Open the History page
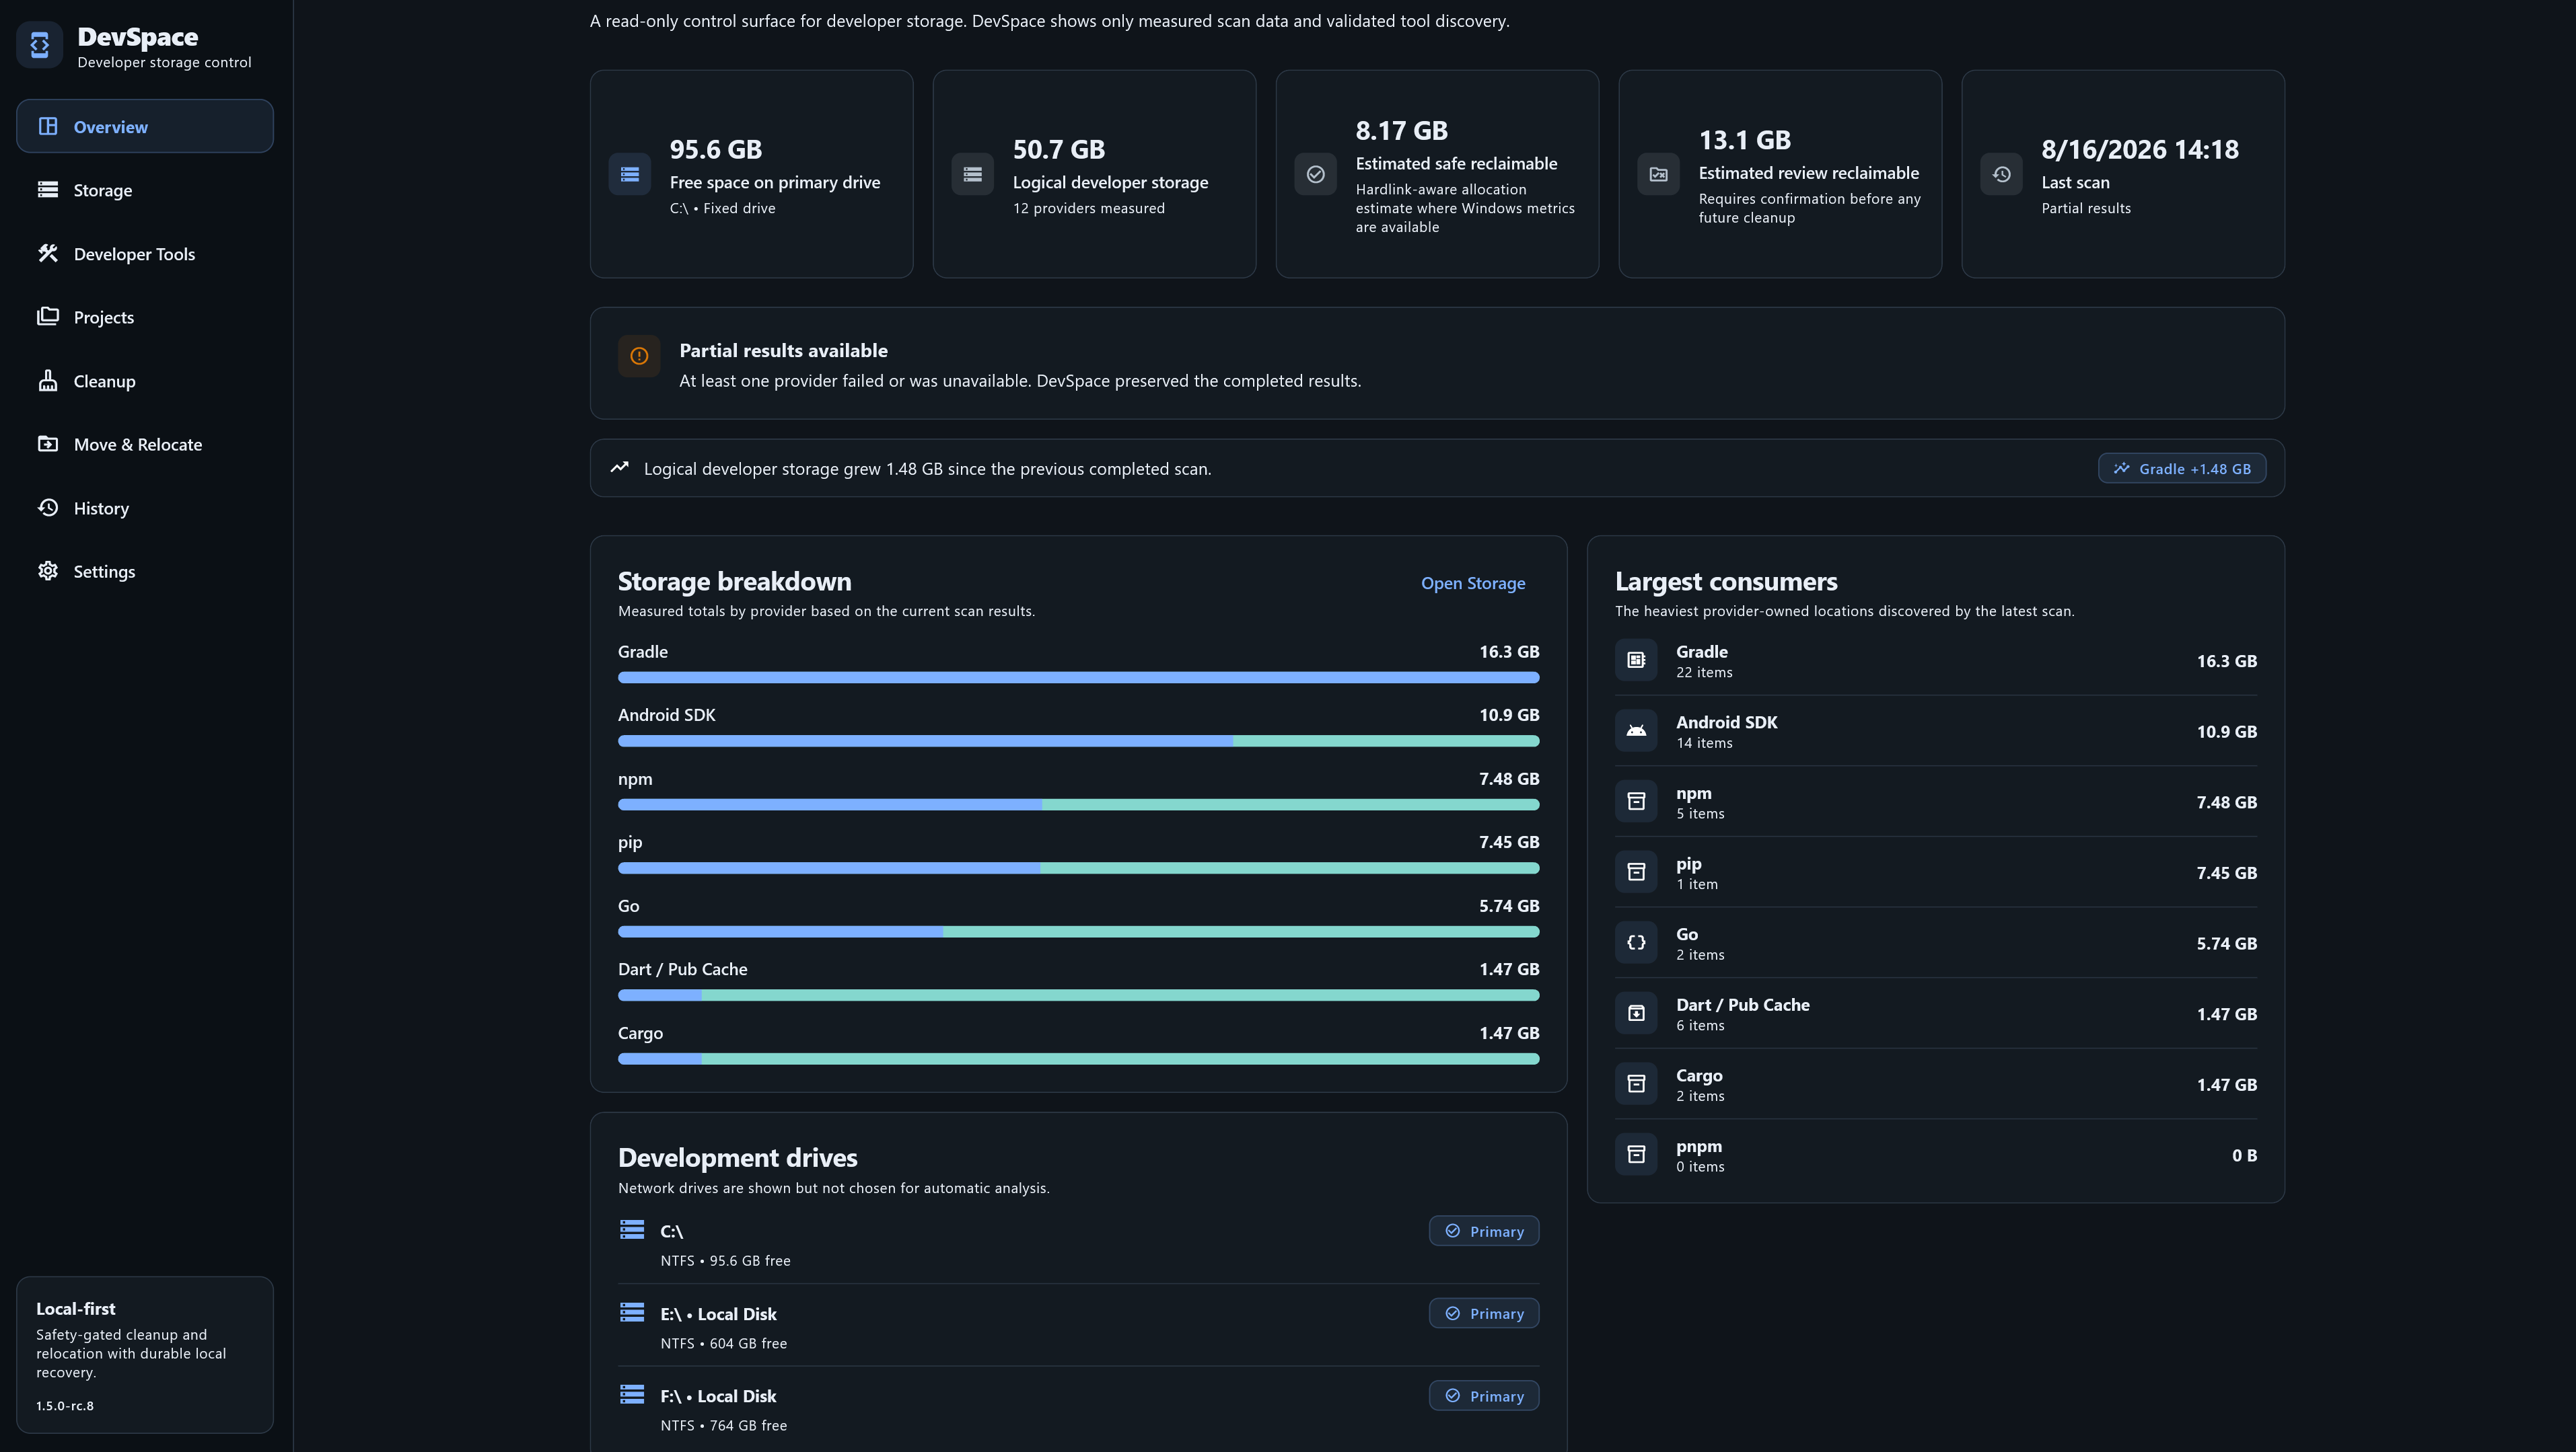The image size is (2576, 1452). 145,508
